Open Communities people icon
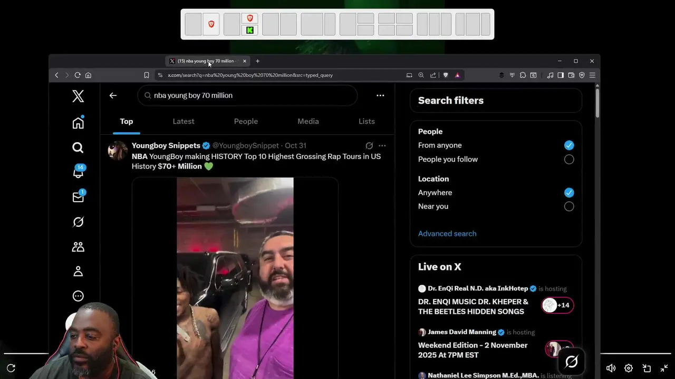This screenshot has height=379, width=675. [78, 246]
